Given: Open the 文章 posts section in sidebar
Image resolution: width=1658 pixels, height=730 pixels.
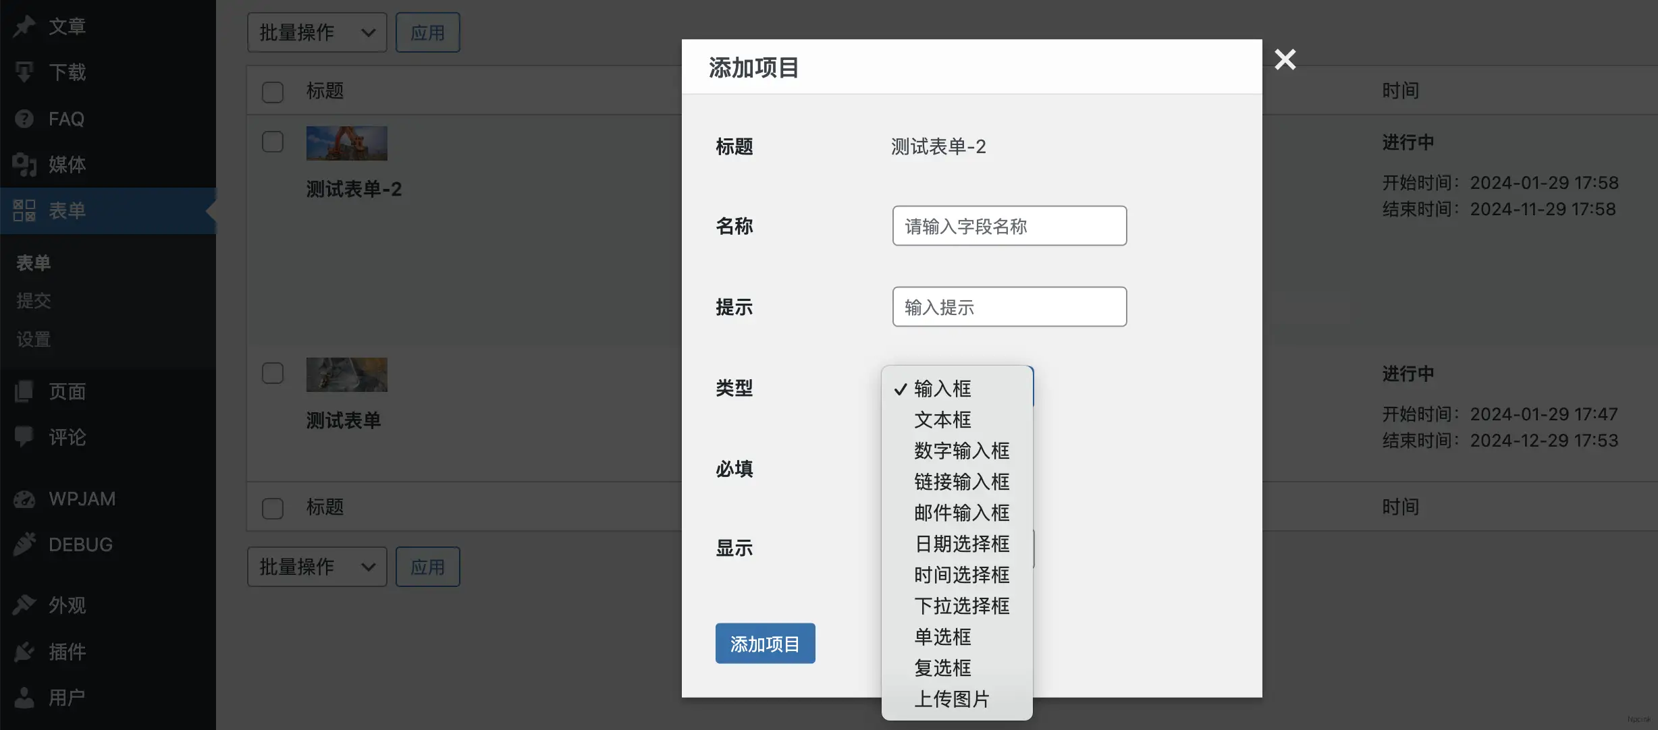Looking at the screenshot, I should pyautogui.click(x=24, y=26).
